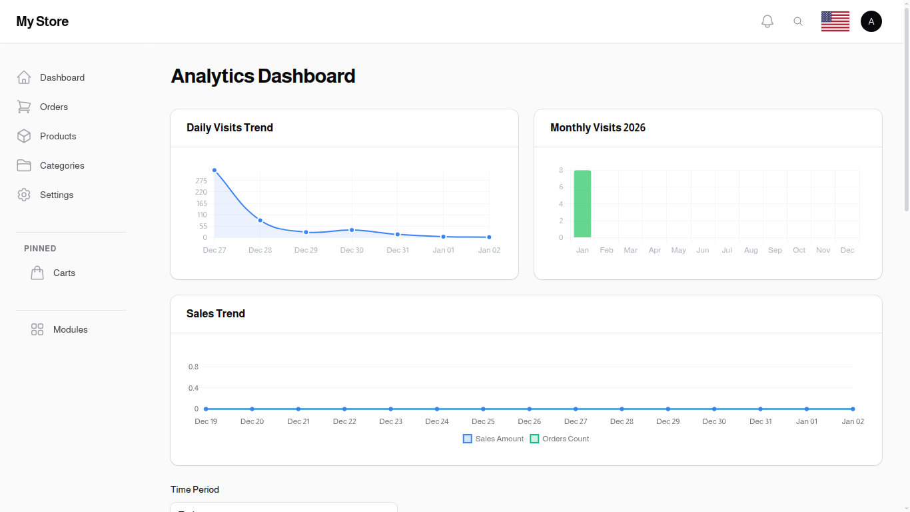Click the green January bar in Monthly Visits
The width and height of the screenshot is (910, 512).
[x=582, y=203]
